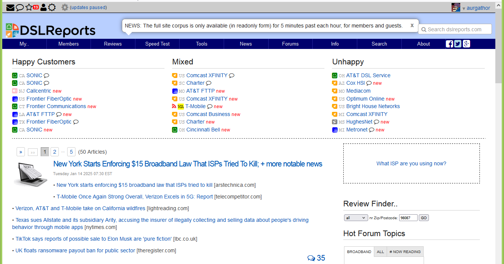The image size is (504, 264).
Task: Open the Callcentric review link
Action: click(x=38, y=91)
